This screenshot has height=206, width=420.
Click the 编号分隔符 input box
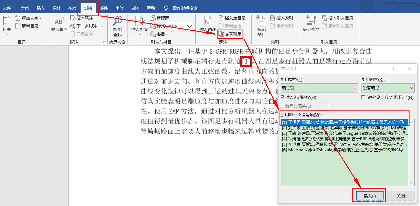(x=322, y=106)
